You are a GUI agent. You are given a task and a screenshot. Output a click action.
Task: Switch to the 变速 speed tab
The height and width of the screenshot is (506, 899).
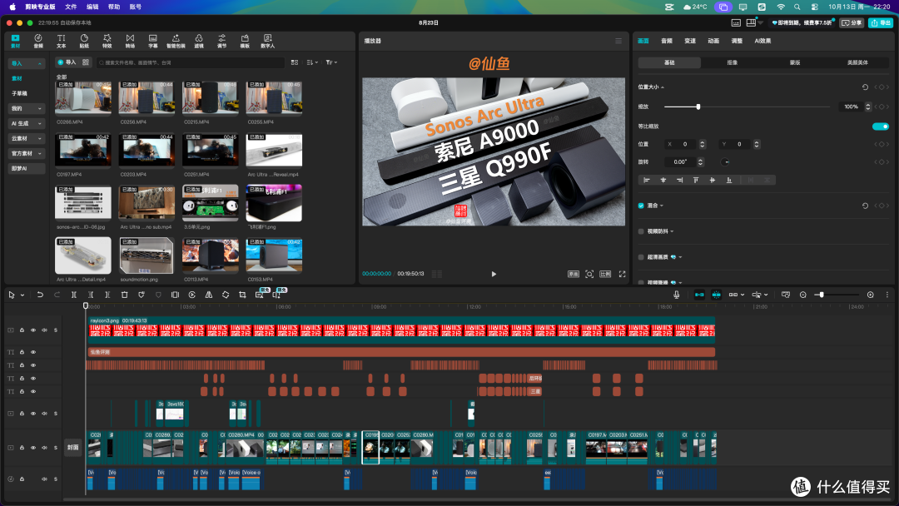pos(690,41)
